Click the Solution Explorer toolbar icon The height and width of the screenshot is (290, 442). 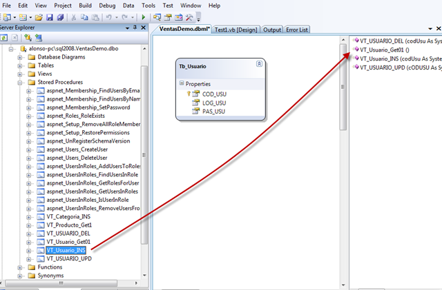pyautogui.click(x=157, y=17)
